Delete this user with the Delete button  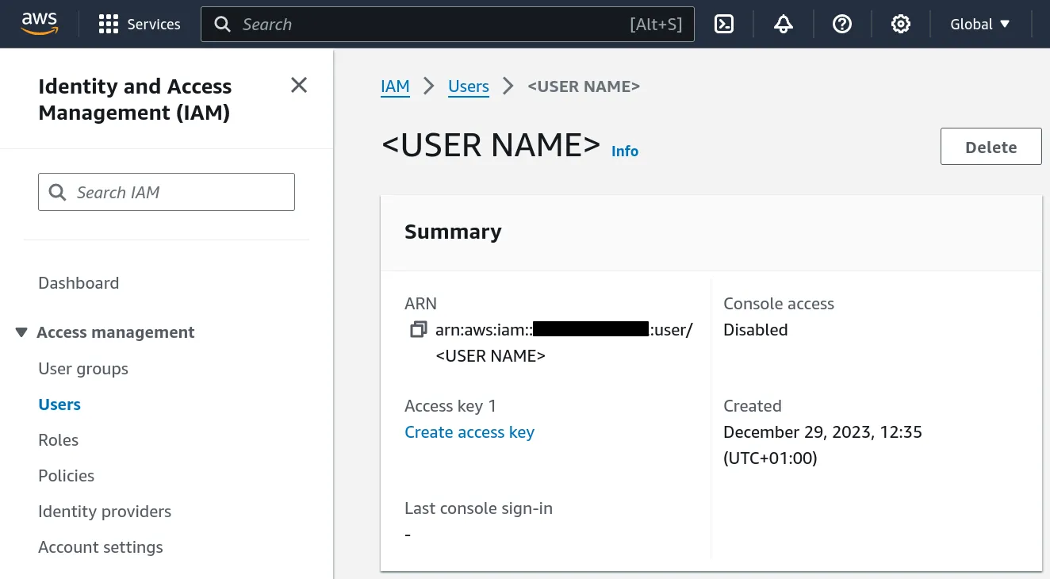991,147
